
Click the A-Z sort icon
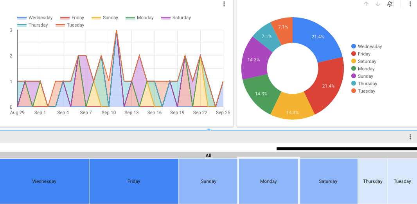tap(390, 4)
